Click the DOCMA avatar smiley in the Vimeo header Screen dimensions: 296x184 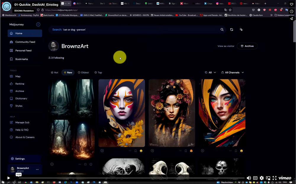tap(7, 6)
